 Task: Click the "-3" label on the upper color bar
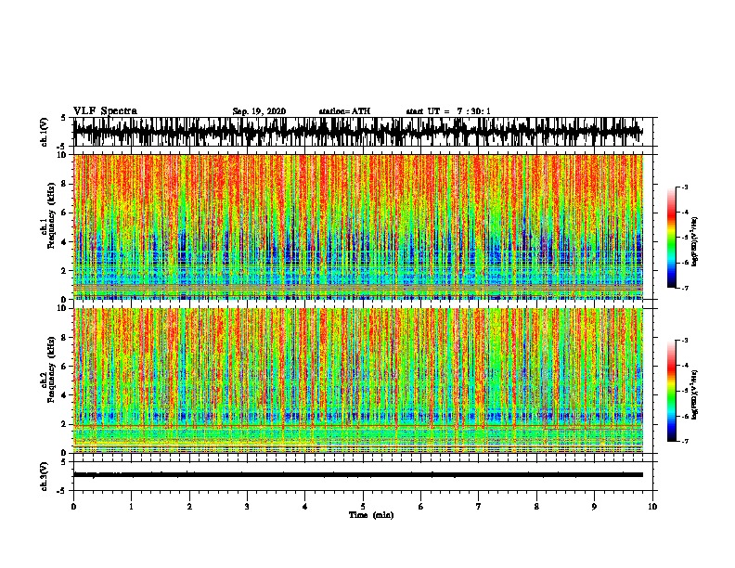tap(684, 187)
